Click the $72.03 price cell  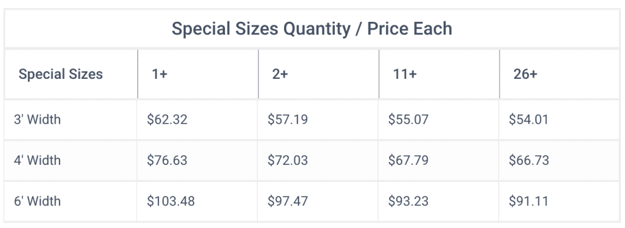[288, 160]
